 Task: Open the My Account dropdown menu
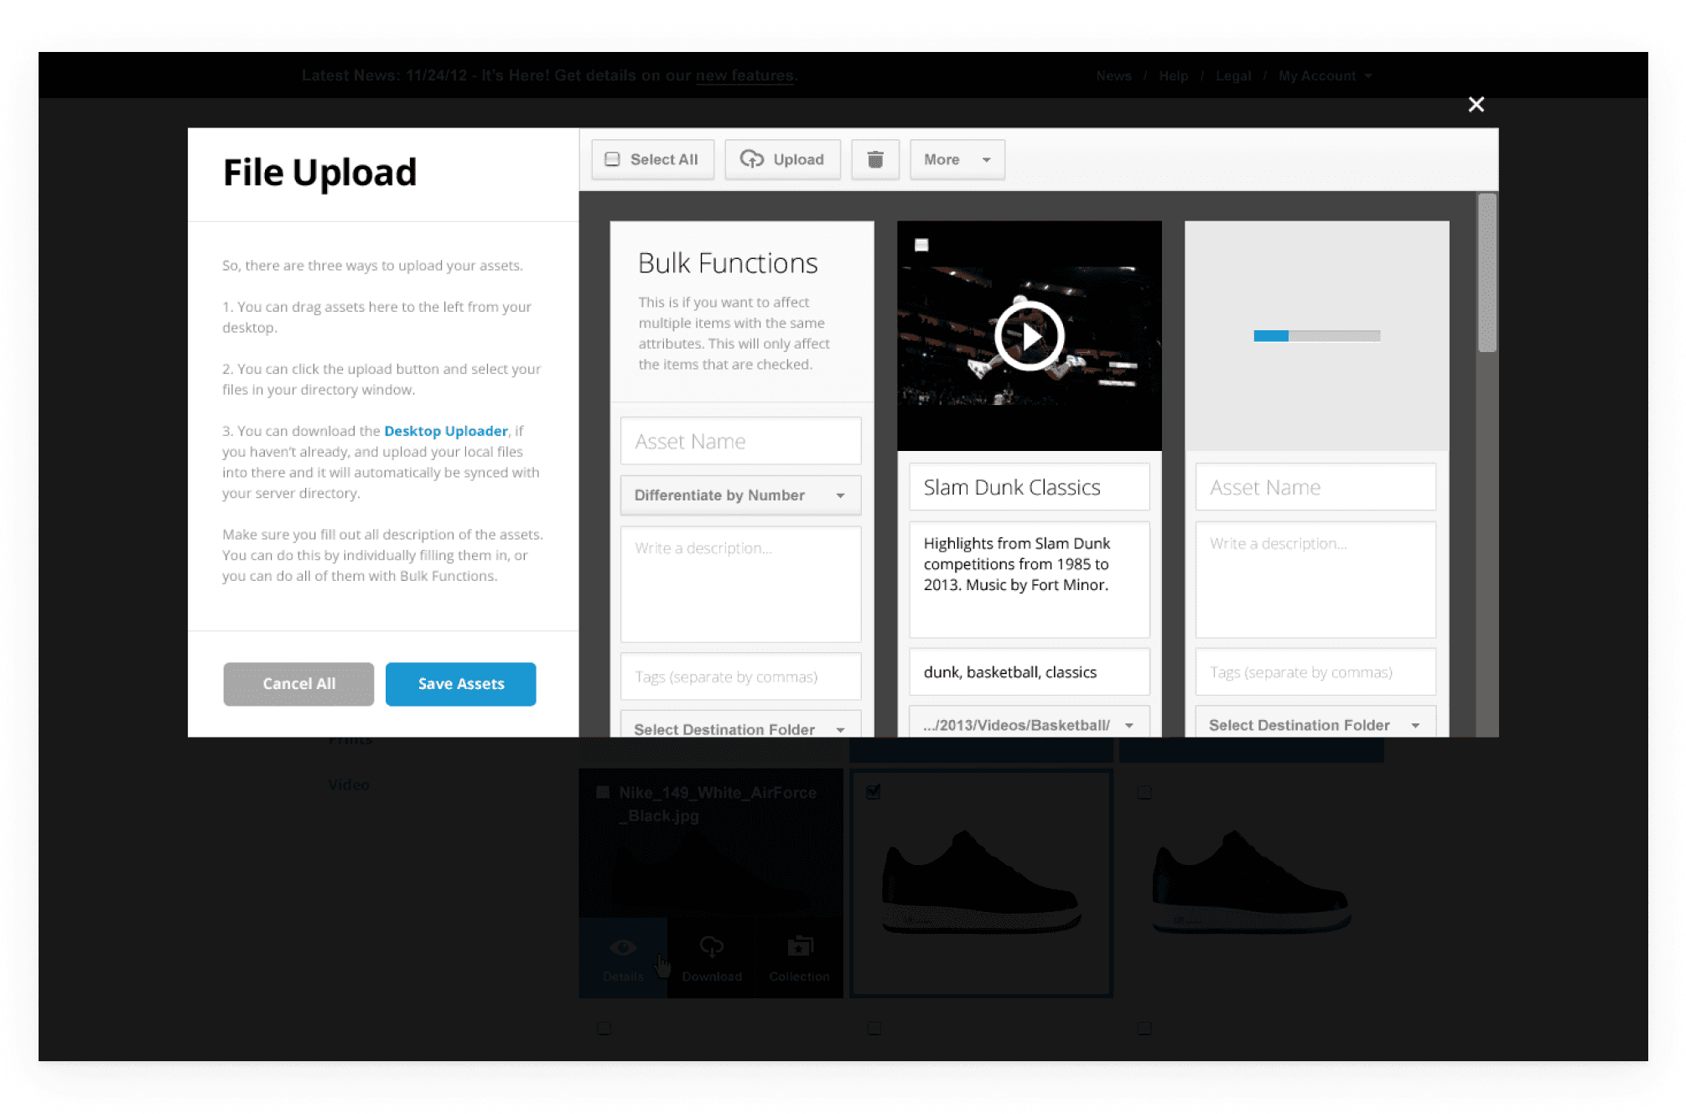(1325, 75)
